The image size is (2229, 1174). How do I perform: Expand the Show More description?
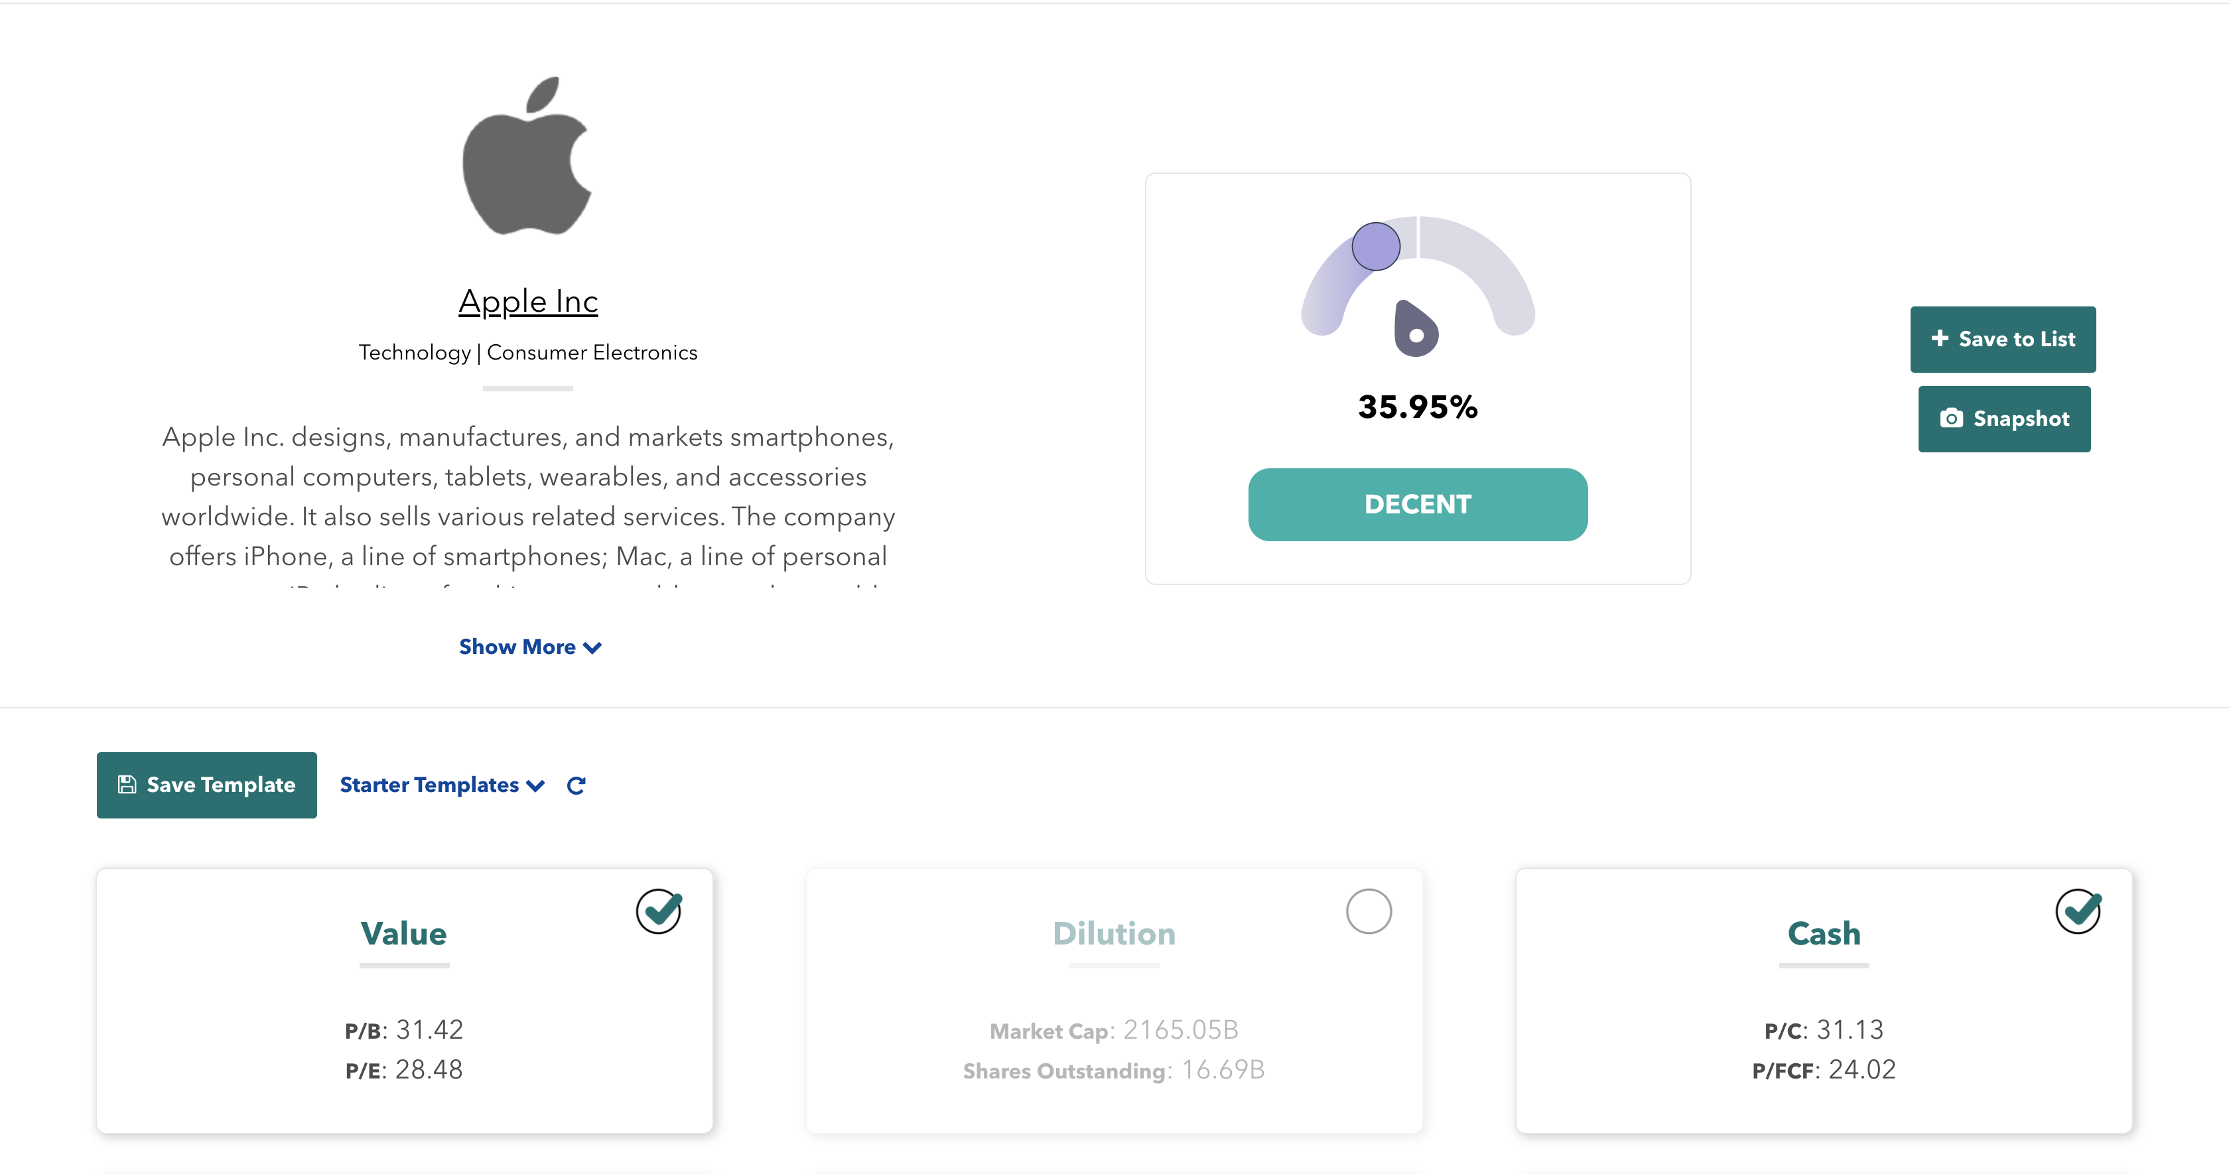tap(529, 647)
